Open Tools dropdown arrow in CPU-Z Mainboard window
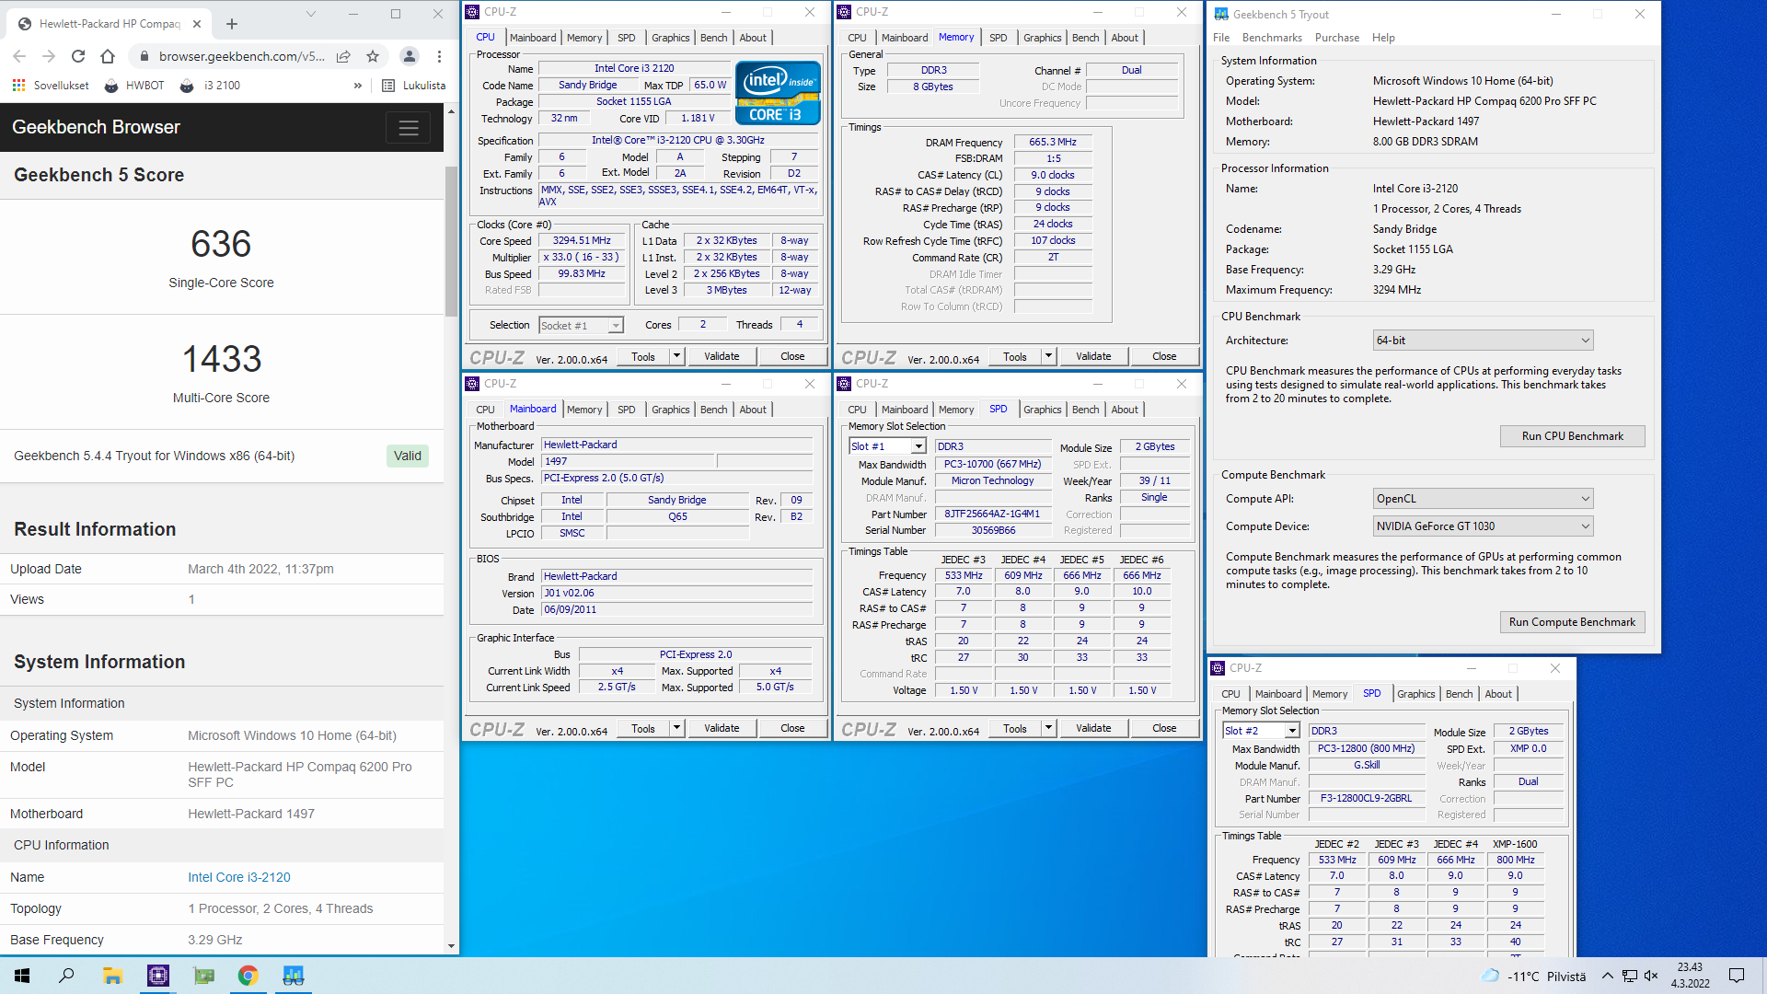Screen dimensions: 1767x994 [x=676, y=728]
